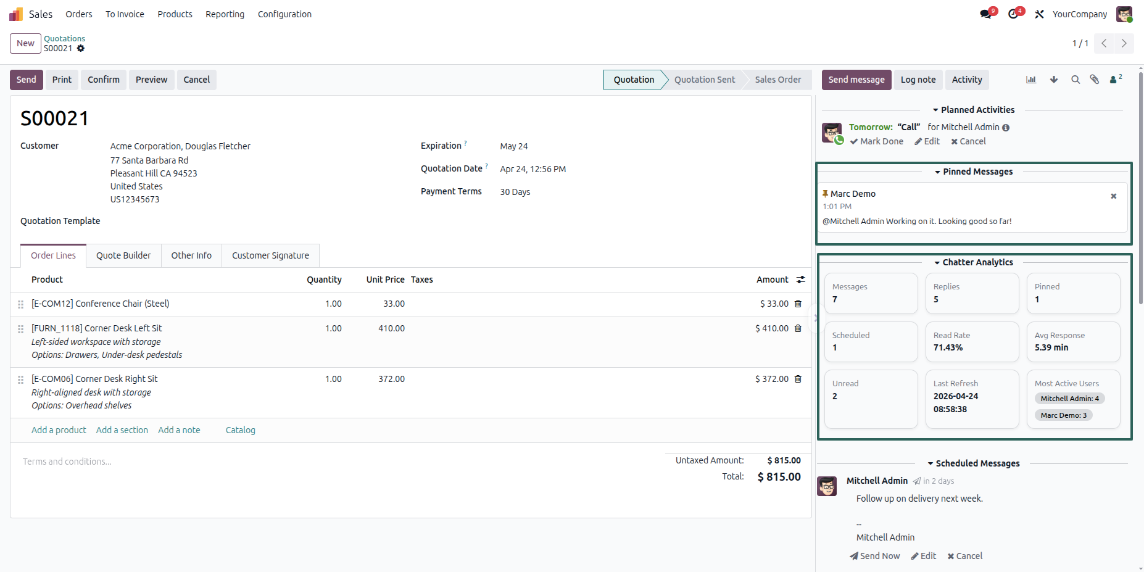The image size is (1144, 572).
Task: Unpin Marc Demo's pinned message
Action: (1114, 196)
